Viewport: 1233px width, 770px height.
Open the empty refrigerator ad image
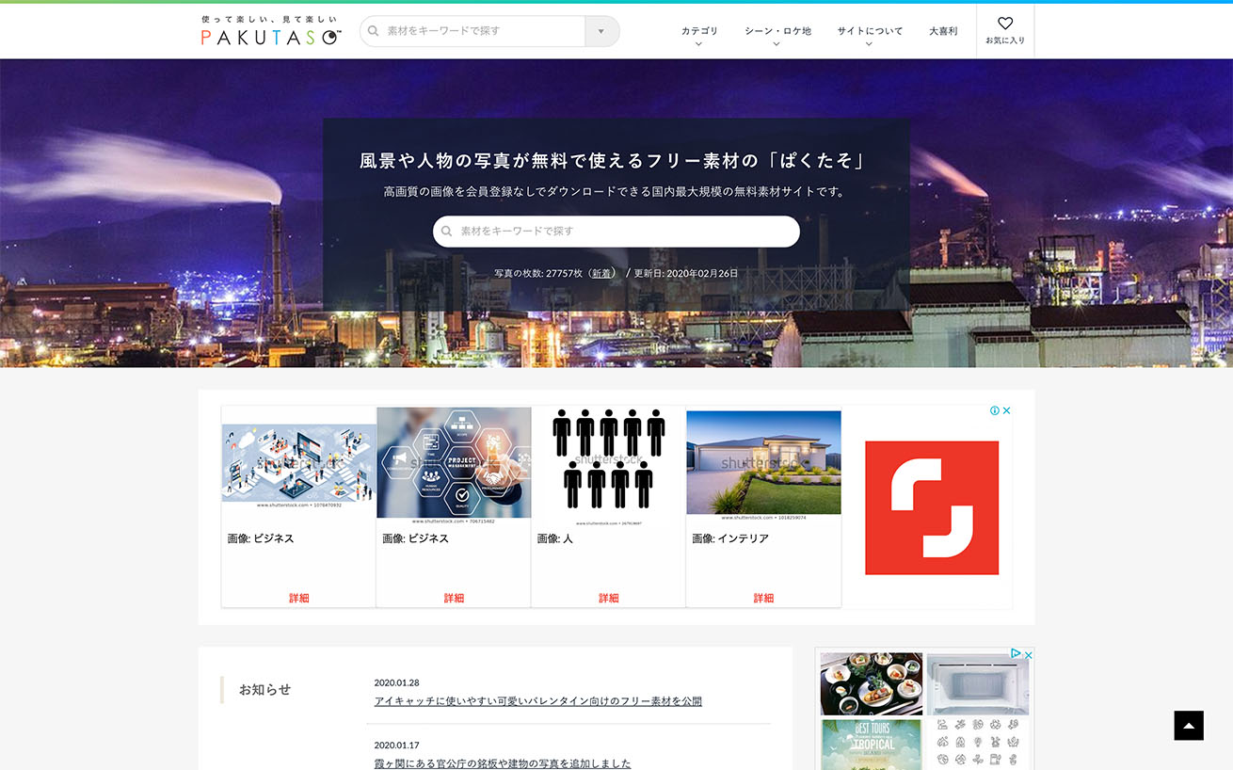978,683
